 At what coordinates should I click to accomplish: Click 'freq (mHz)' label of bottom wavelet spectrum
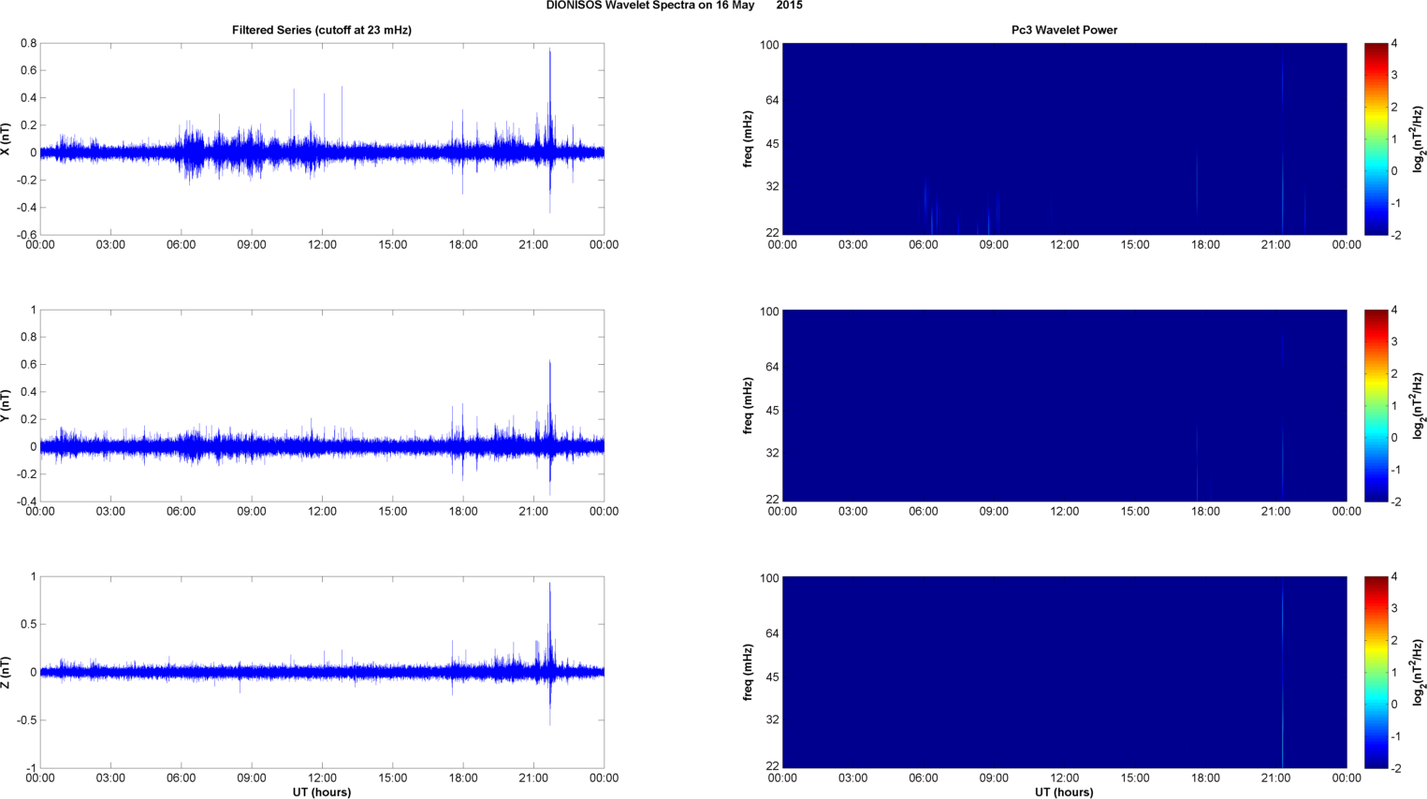pos(749,673)
